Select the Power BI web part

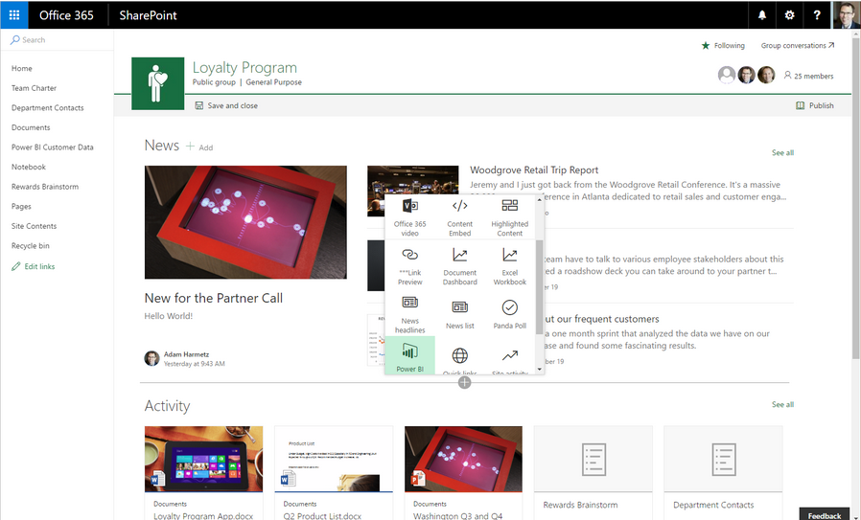click(x=409, y=356)
